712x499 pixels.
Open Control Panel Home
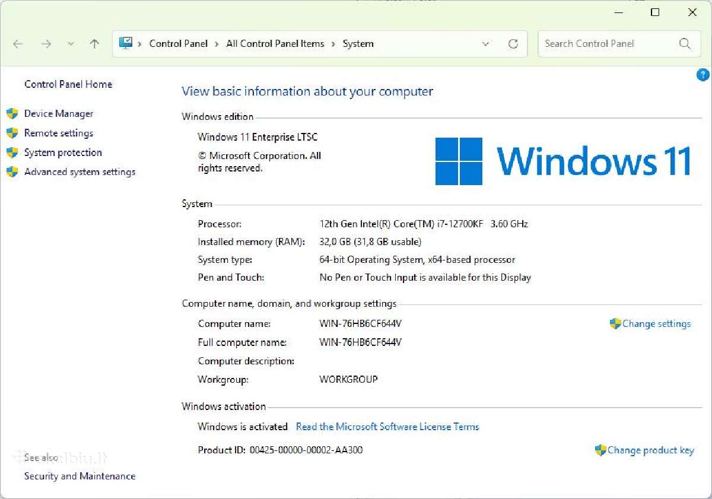(x=68, y=84)
